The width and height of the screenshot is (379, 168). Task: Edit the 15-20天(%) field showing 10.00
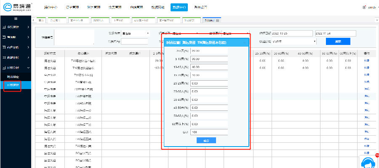tap(209, 75)
